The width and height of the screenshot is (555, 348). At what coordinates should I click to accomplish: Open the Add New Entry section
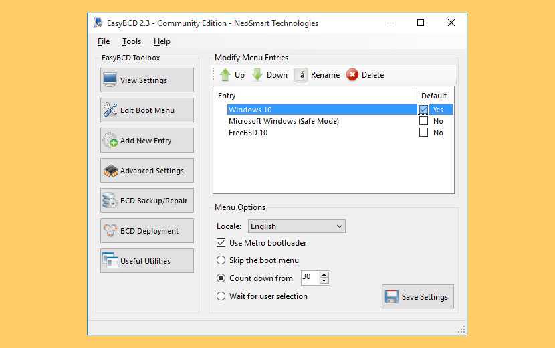point(147,141)
